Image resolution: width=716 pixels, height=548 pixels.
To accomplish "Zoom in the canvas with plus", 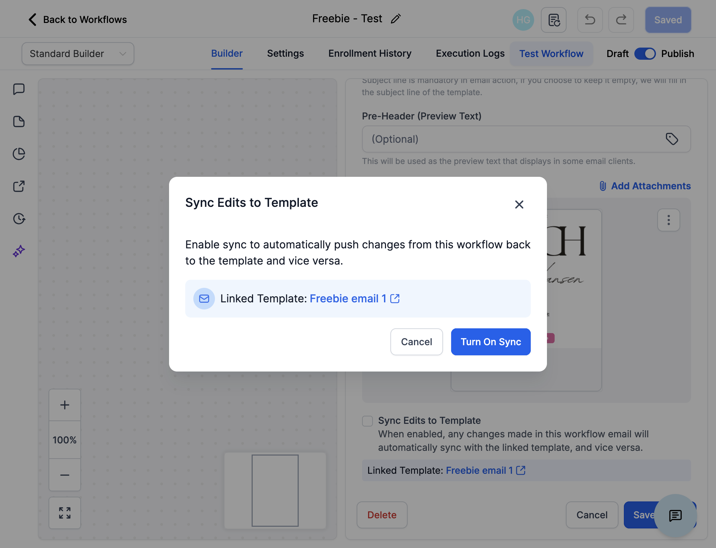I will click(x=64, y=405).
